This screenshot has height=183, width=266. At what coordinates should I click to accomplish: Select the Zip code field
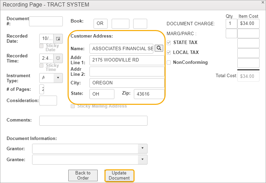tap(149, 94)
